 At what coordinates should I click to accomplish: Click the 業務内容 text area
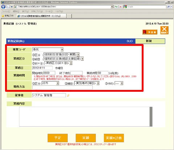coord(84,117)
